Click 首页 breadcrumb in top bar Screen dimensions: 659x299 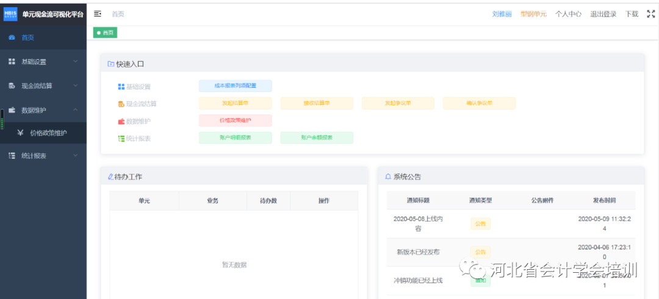coord(118,14)
